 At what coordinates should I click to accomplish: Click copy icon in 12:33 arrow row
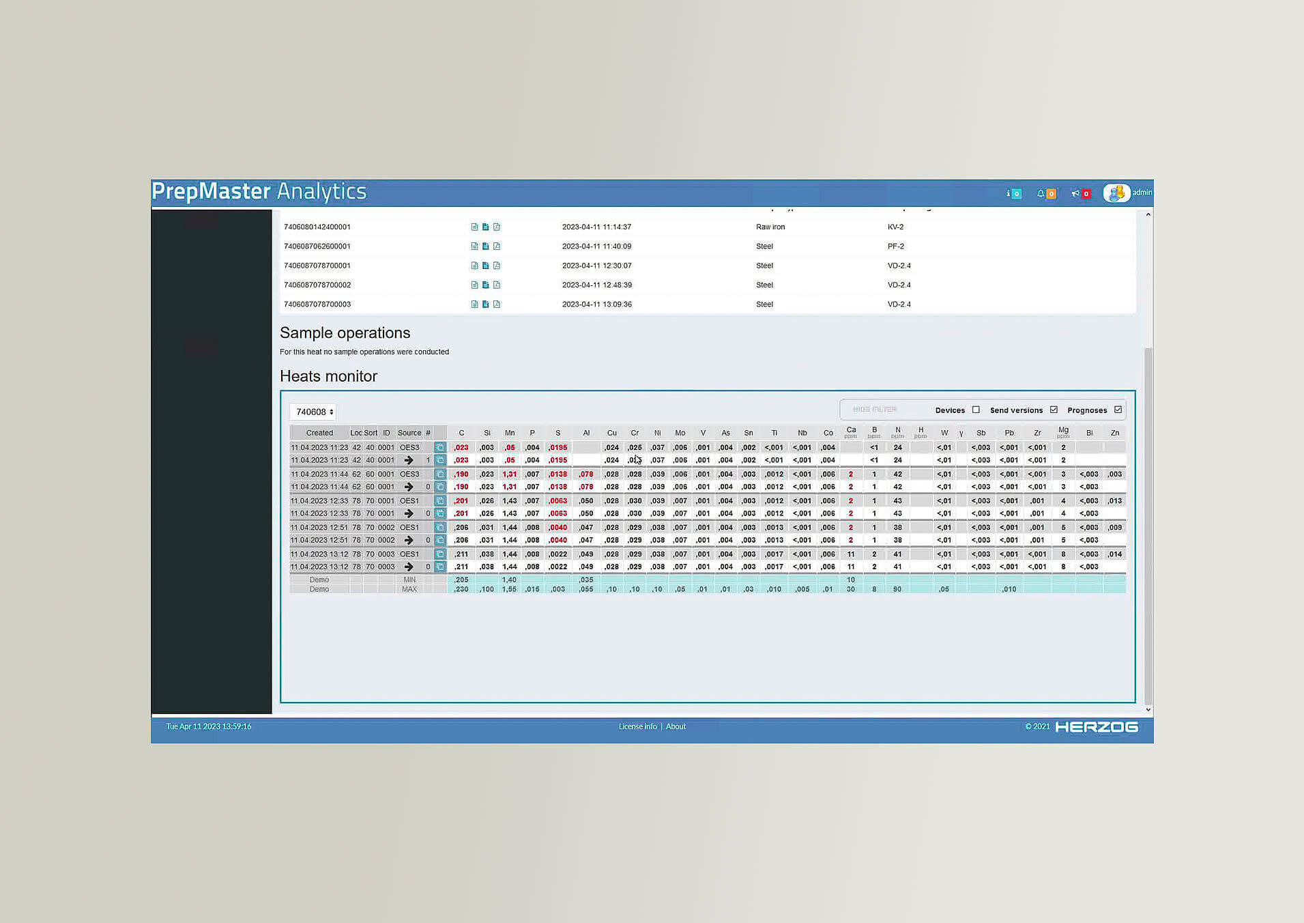(x=440, y=513)
